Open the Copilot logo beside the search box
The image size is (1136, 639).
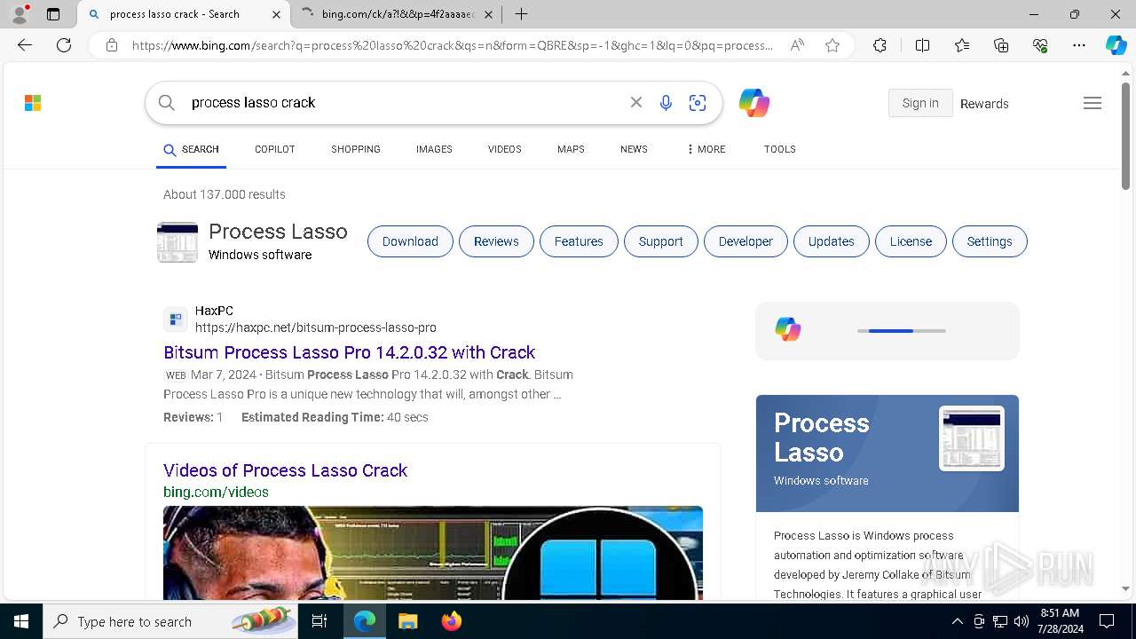[754, 103]
